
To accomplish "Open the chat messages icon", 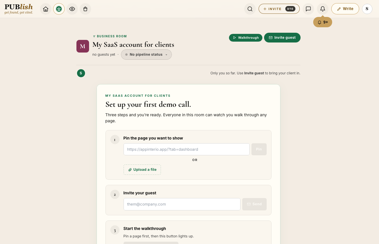I will tap(308, 9).
